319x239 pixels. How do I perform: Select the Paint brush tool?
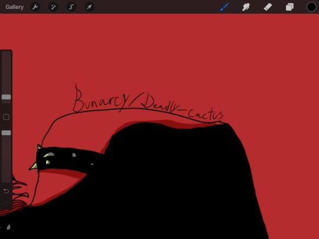coord(224,7)
